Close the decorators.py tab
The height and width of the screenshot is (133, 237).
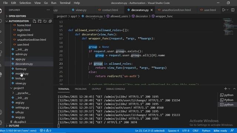[151, 10]
